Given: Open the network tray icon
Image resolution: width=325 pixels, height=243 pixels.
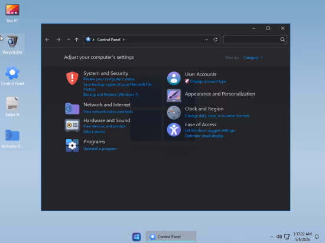Looking at the screenshot, I should tap(287, 237).
